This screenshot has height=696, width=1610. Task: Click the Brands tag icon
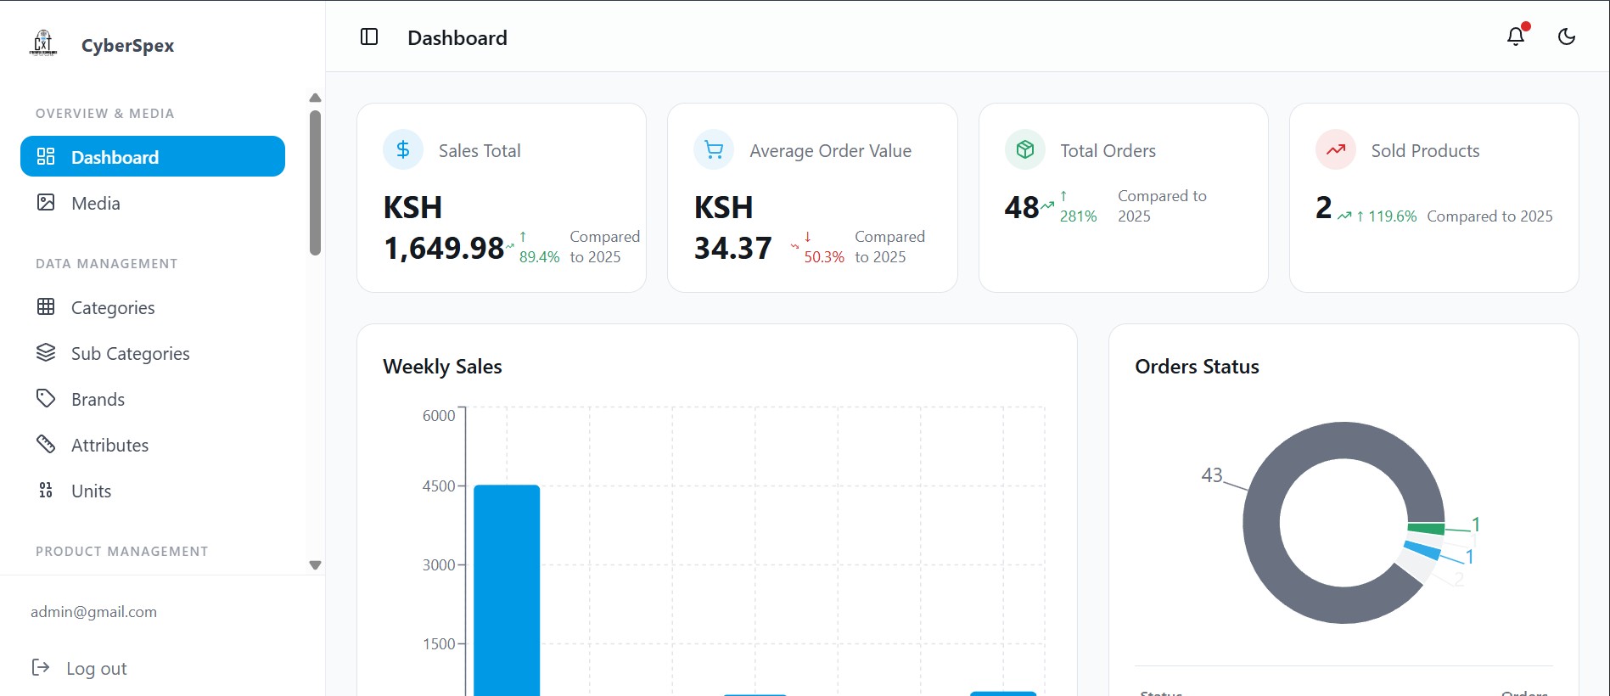[46, 398]
